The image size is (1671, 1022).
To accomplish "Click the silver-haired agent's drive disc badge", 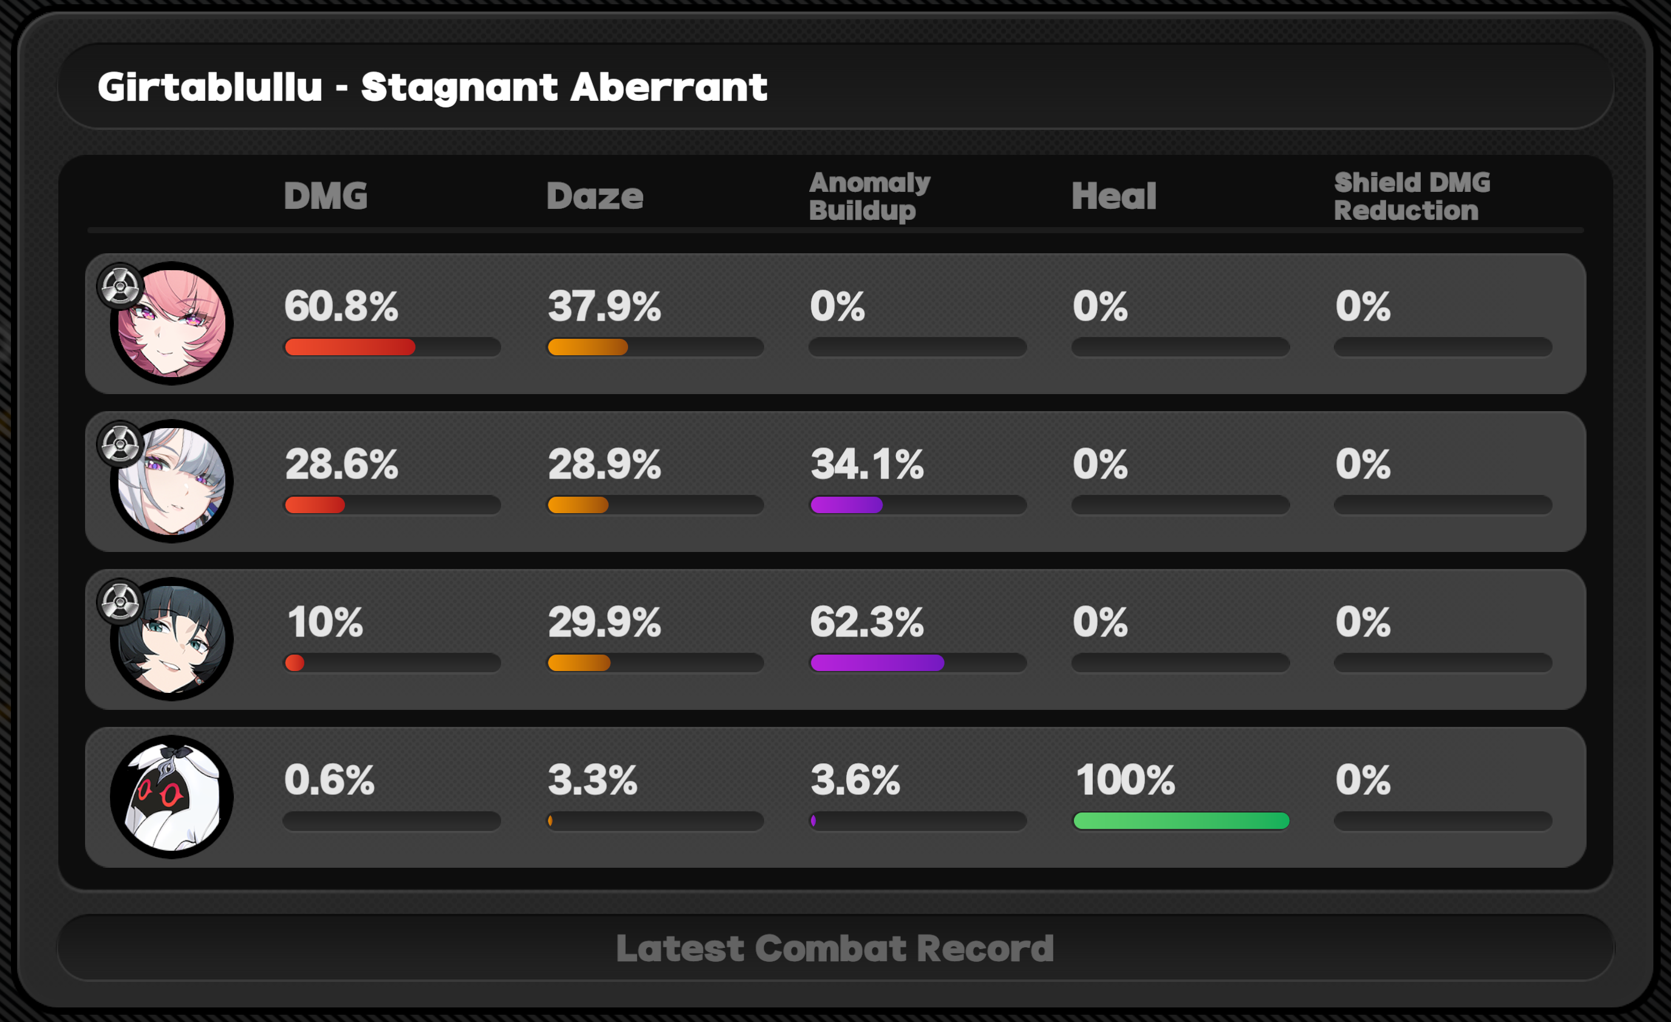I will [120, 445].
